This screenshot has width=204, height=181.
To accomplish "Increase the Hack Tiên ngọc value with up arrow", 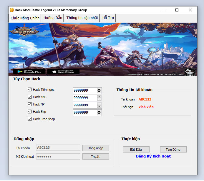I will pyautogui.click(x=99, y=89).
